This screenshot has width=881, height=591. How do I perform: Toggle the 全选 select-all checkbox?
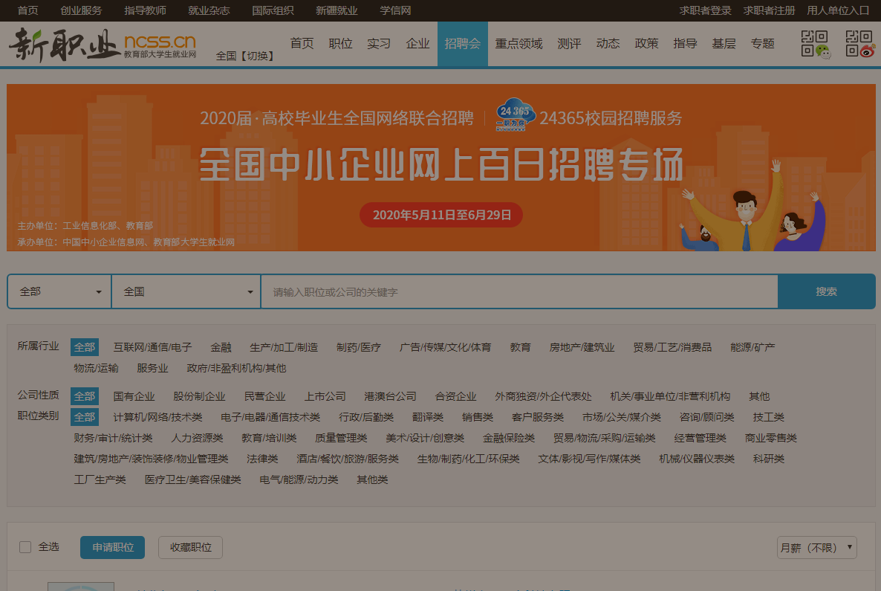tap(25, 547)
